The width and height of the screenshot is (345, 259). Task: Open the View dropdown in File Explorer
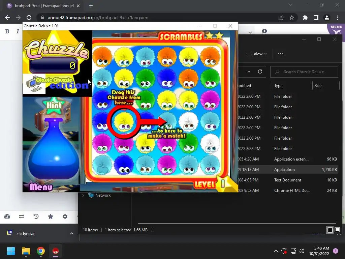click(x=256, y=54)
